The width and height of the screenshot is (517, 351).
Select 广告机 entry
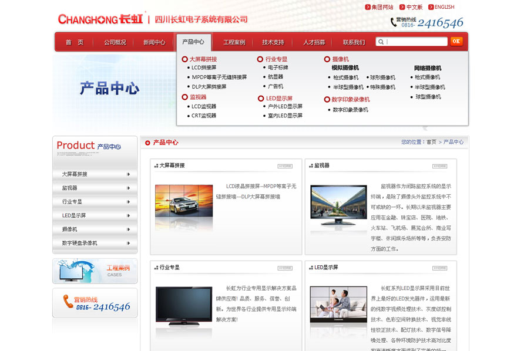[276, 86]
